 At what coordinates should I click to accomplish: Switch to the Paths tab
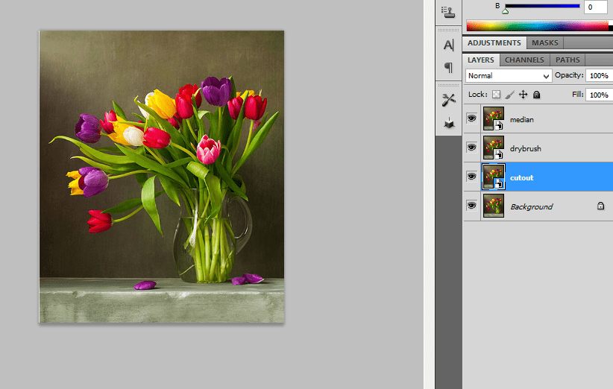(568, 60)
